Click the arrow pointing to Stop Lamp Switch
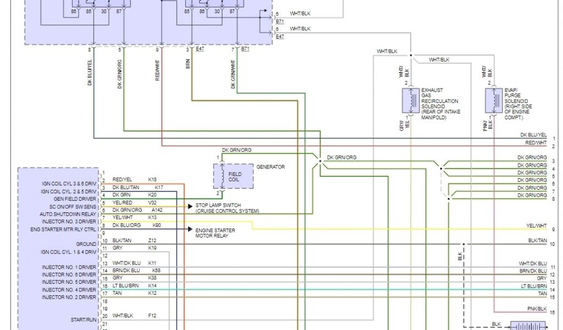 (x=189, y=206)
